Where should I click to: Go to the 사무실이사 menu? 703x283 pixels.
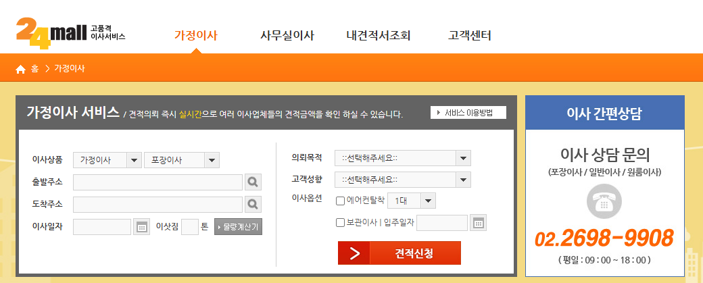pyautogui.click(x=287, y=35)
